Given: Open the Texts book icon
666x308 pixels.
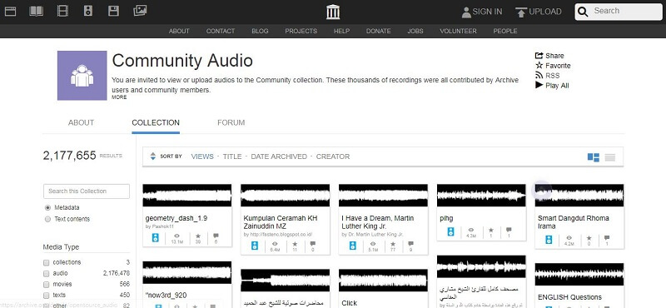Looking at the screenshot, I should coord(37,12).
